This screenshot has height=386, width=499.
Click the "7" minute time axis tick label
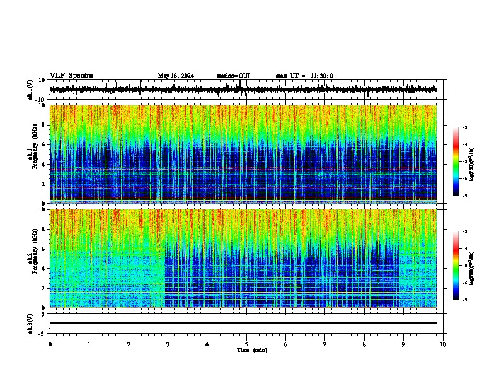coord(325,344)
